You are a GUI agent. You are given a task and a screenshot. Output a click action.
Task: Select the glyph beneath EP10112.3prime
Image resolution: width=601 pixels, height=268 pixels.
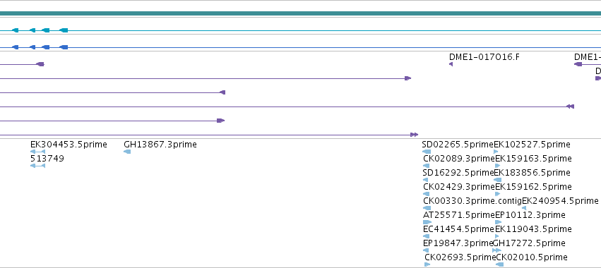point(499,222)
